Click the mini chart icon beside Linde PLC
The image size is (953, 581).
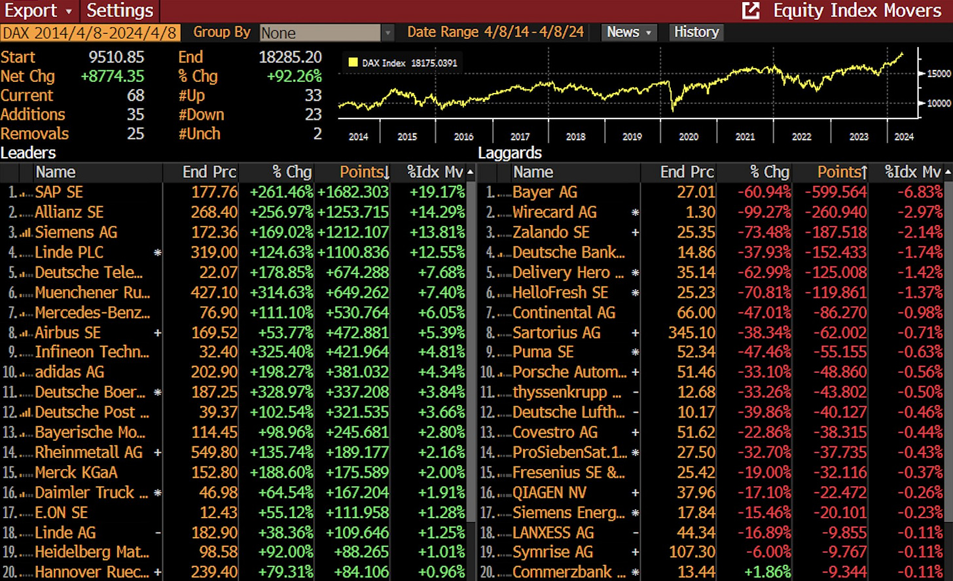point(26,254)
